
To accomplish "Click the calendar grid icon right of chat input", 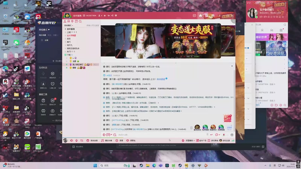I will pos(232,135).
